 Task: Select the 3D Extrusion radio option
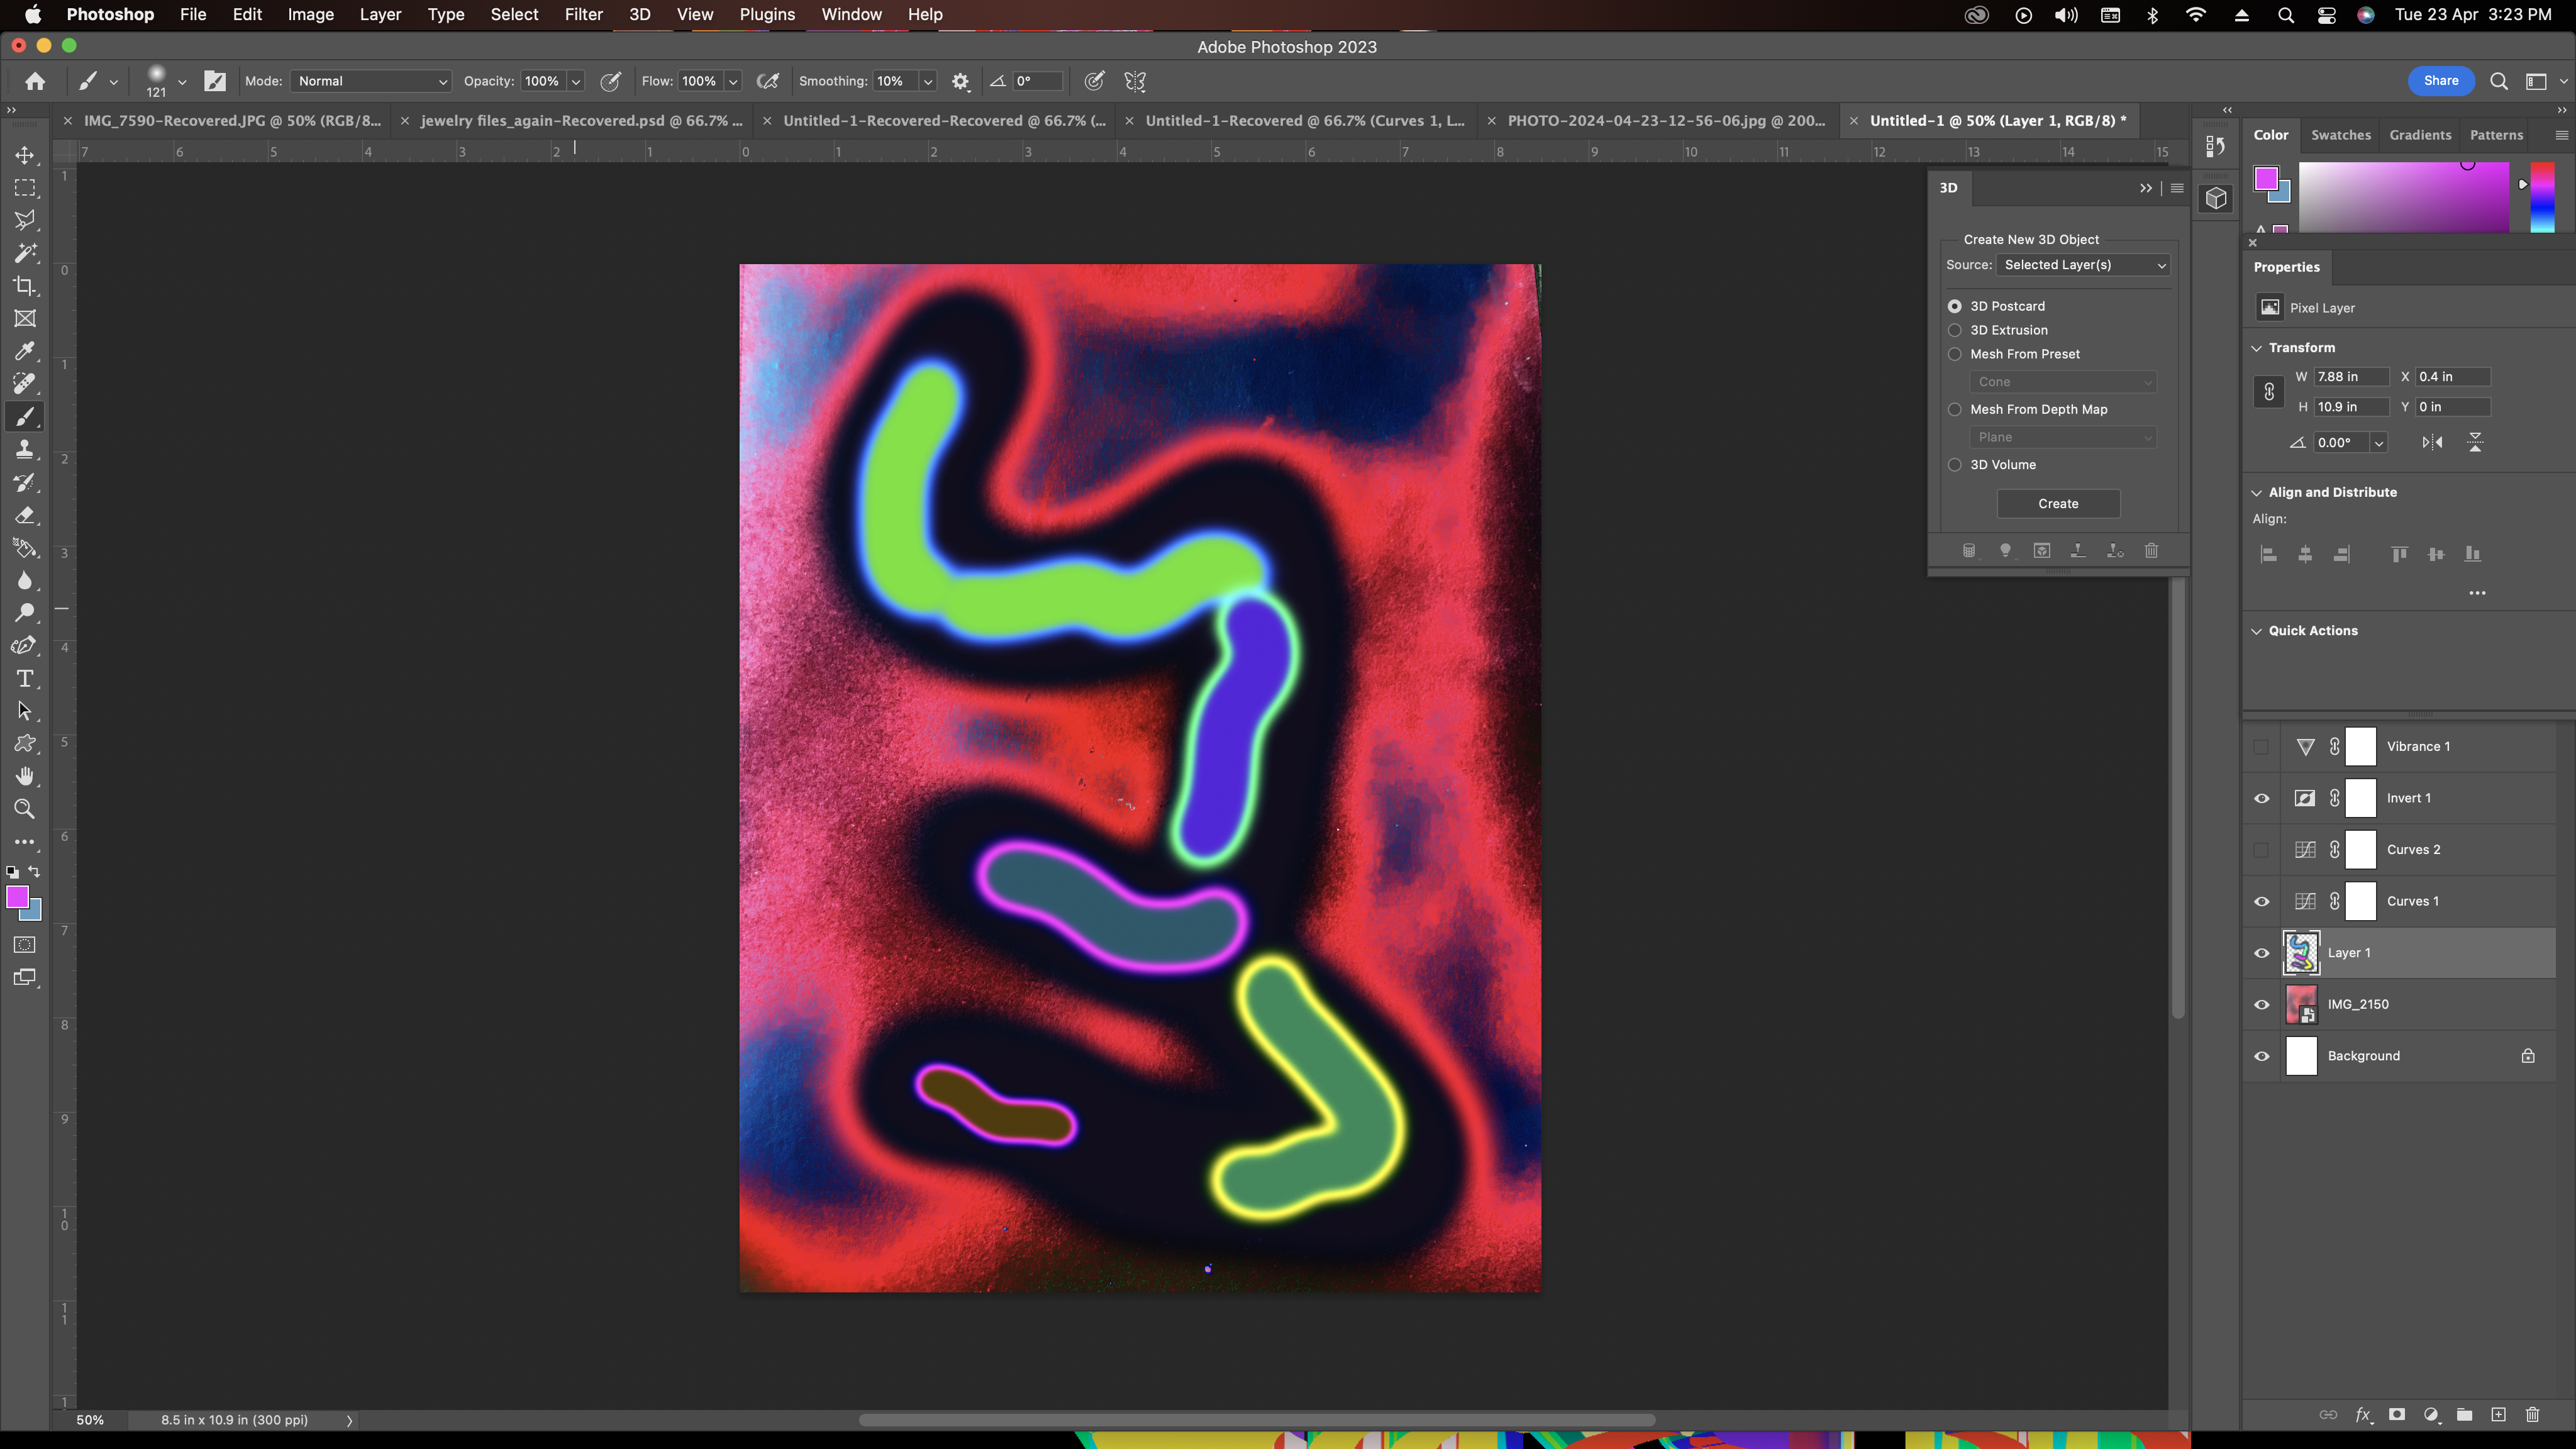(x=1954, y=330)
